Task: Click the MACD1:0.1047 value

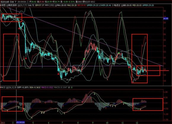Action: point(60,88)
